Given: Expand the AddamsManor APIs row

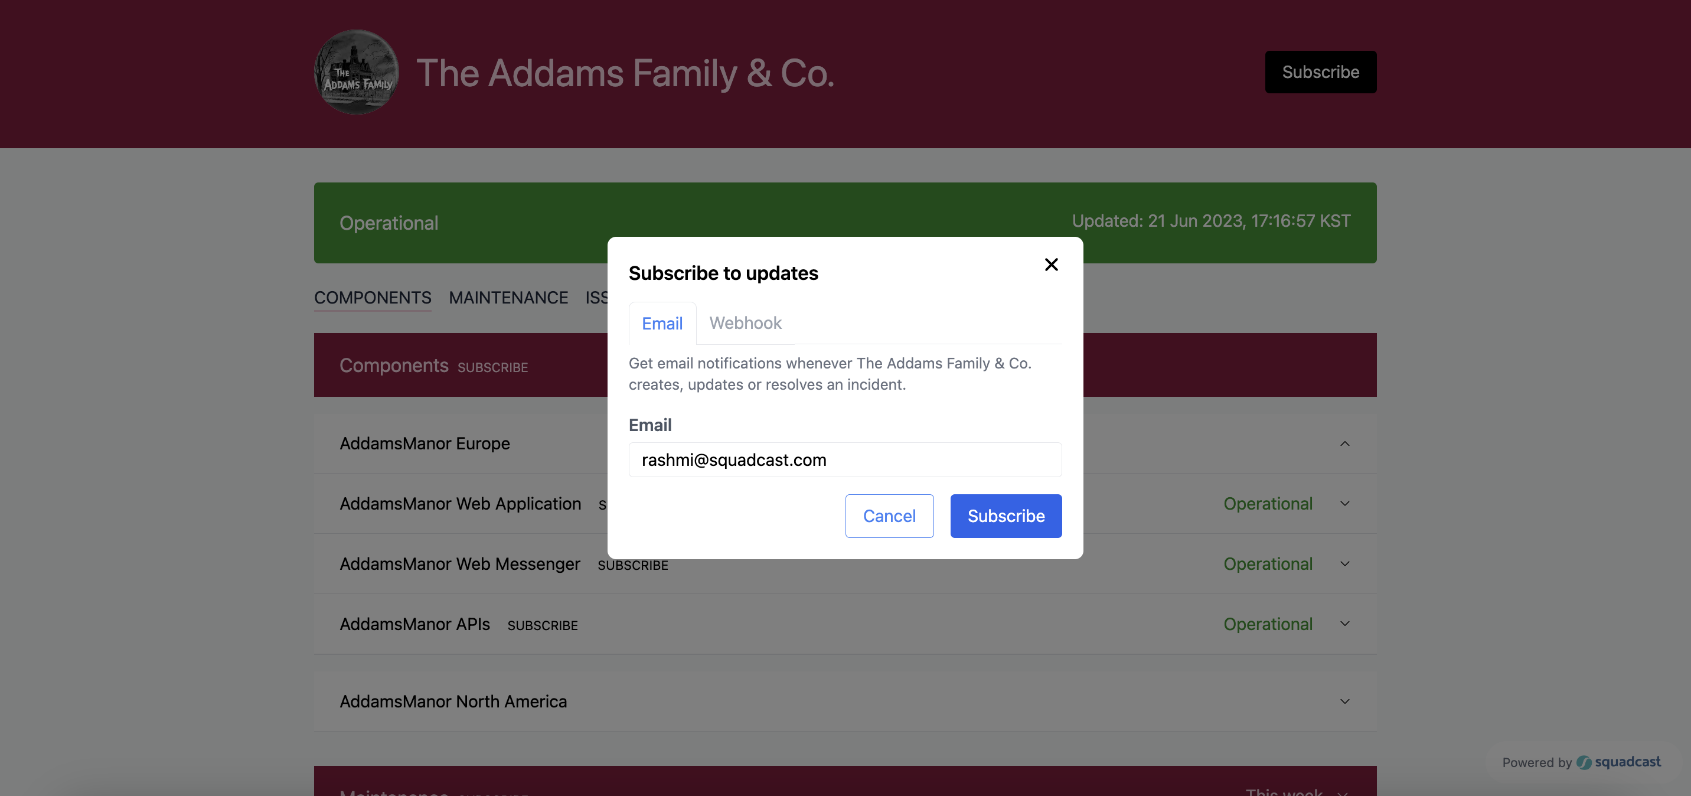Looking at the screenshot, I should coord(1344,623).
